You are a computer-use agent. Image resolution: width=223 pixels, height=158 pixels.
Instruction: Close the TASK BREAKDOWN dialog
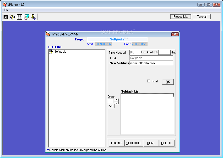click(175, 34)
